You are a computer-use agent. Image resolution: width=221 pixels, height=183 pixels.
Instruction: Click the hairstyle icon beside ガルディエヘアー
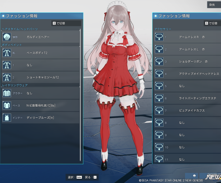point(7,37)
